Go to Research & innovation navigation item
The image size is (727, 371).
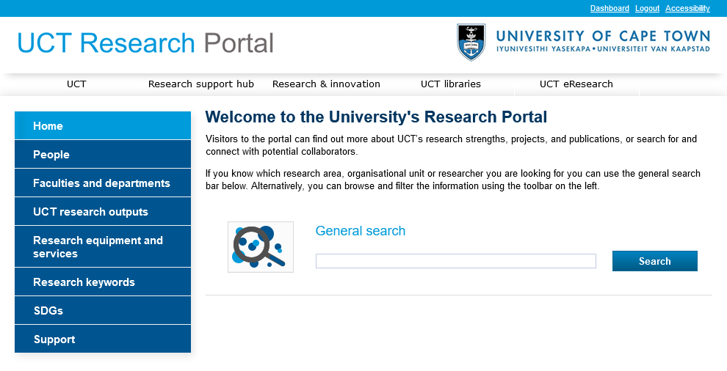(x=326, y=84)
